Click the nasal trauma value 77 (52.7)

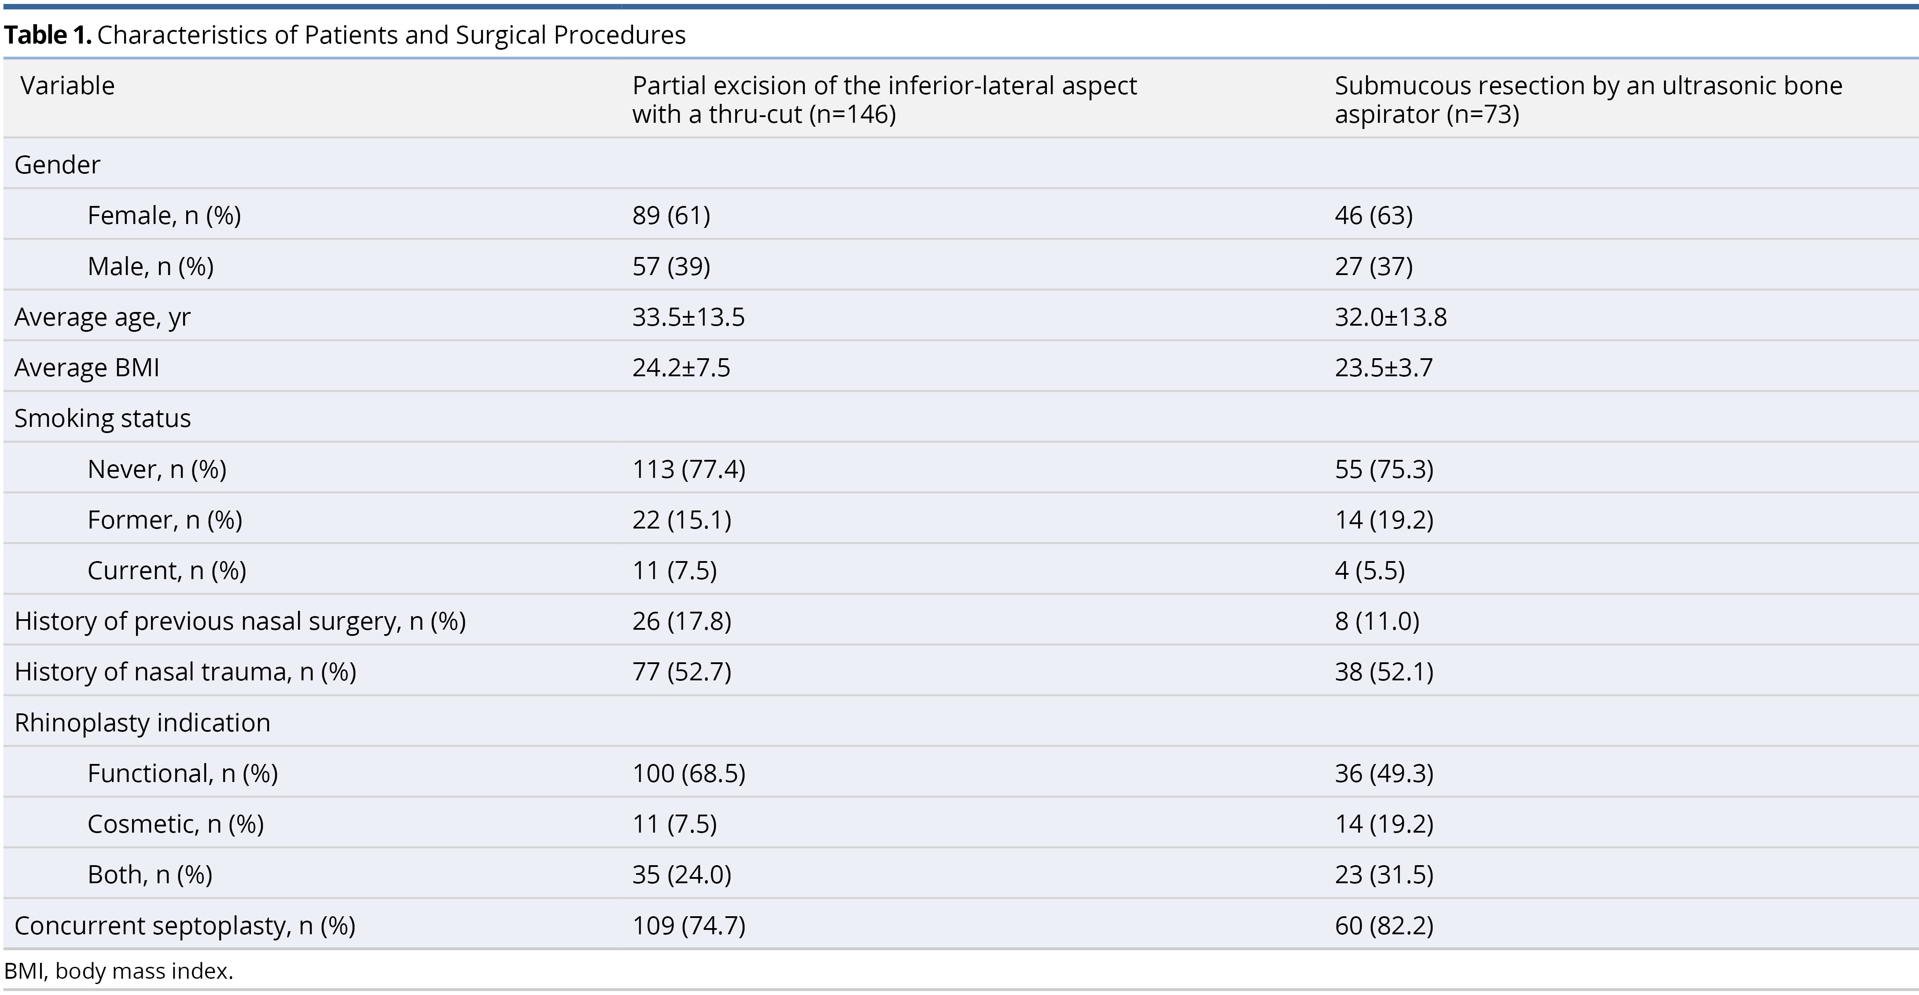[681, 672]
